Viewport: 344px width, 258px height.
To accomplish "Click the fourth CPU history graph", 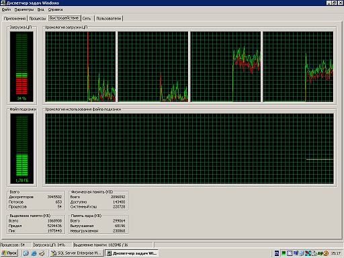I will 298,67.
